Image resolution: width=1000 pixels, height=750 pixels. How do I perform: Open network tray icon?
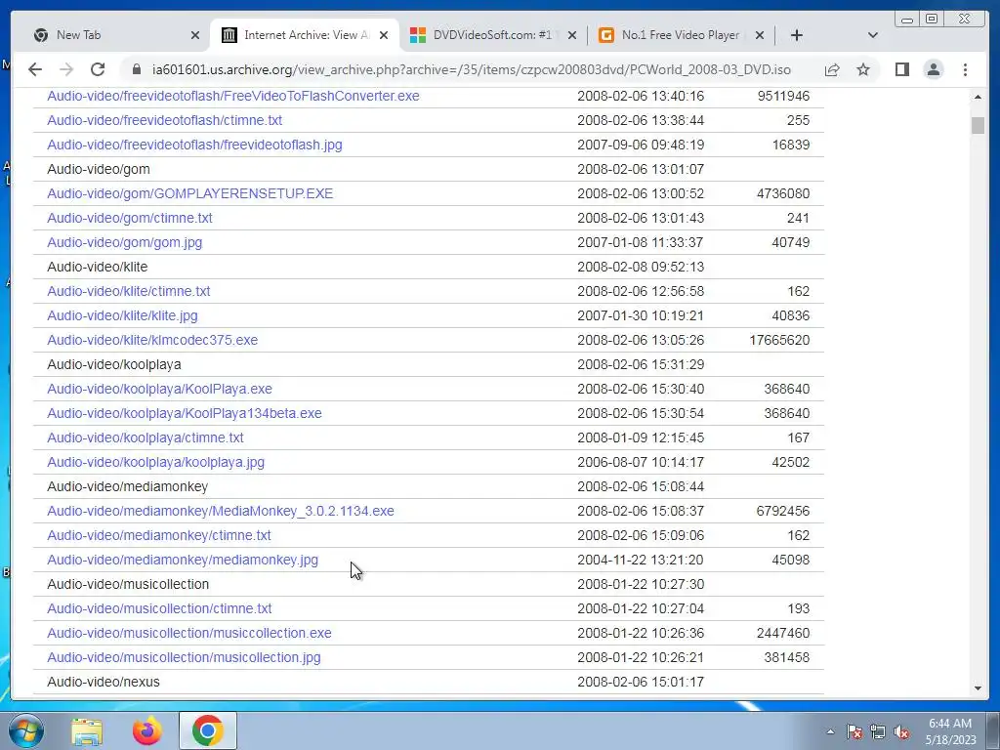[x=878, y=732]
